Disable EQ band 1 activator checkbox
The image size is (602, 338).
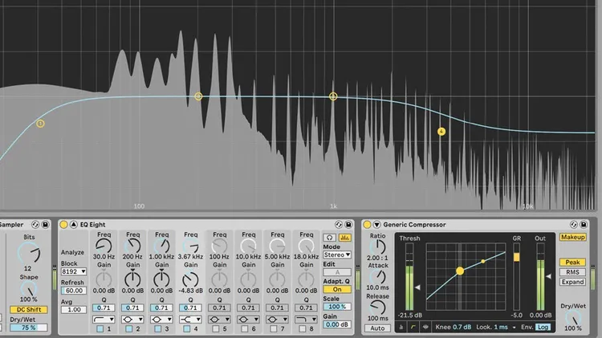pyautogui.click(x=100, y=329)
